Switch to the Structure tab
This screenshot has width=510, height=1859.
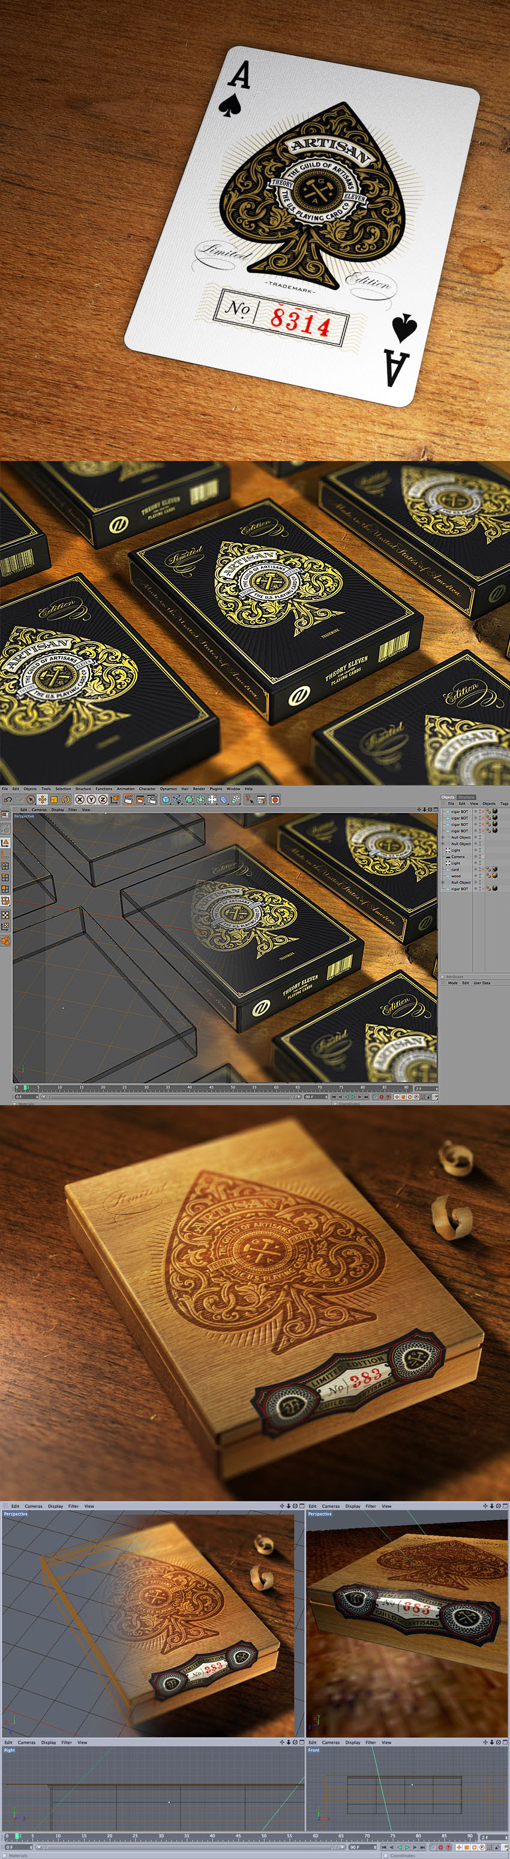(x=467, y=797)
